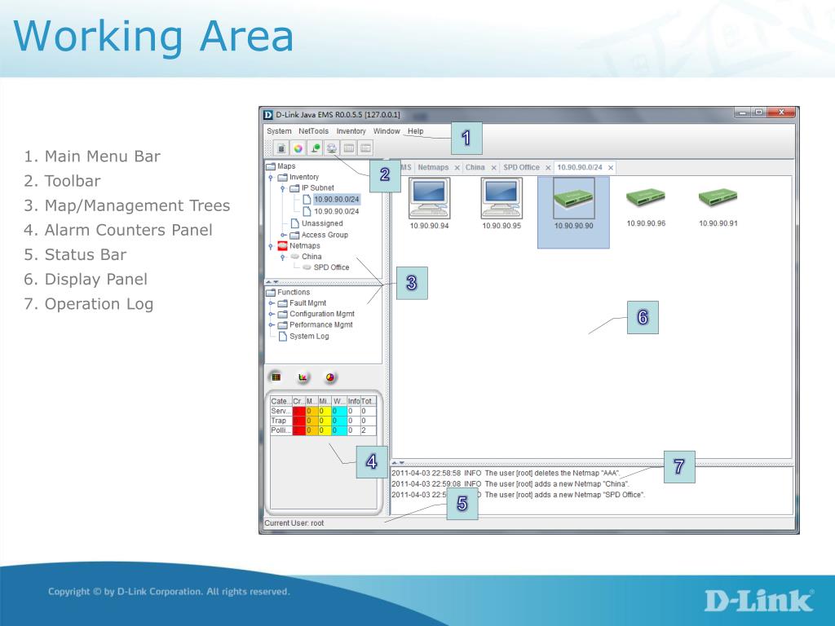Click the last layout icon in toolbar
Image resolution: width=835 pixels, height=626 pixels.
366,148
